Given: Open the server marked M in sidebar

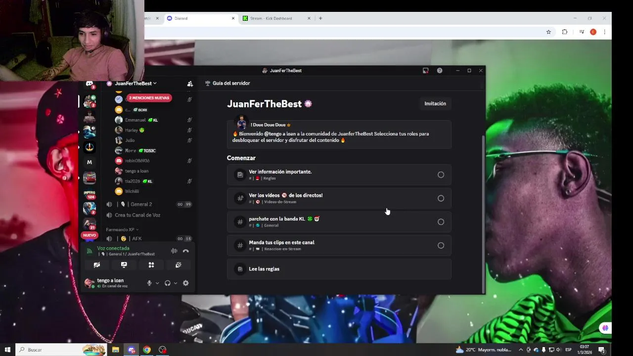Looking at the screenshot, I should click(90, 162).
